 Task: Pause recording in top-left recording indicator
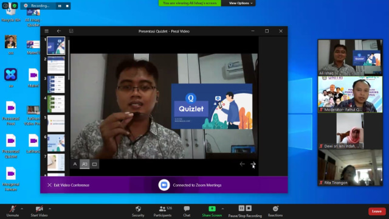tap(60, 5)
